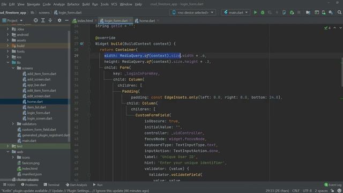This screenshot has width=343, height=193.
Task: Click the CRLF line separator status entry
Action: click(296, 191)
